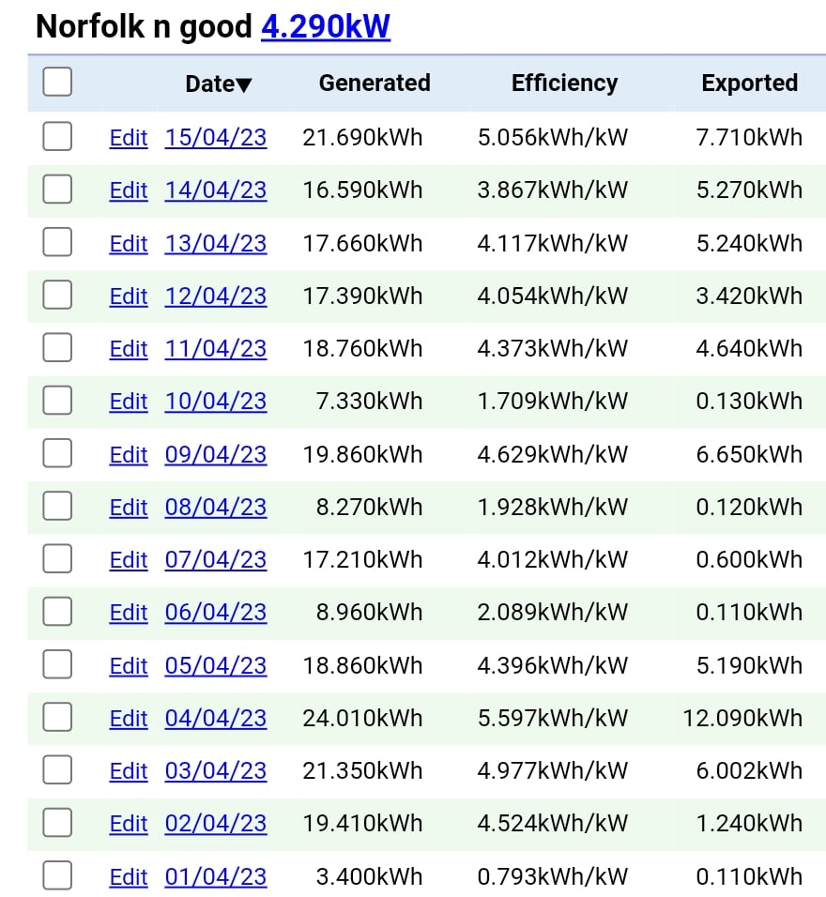Open the 02/04/23 date link

pos(216,823)
